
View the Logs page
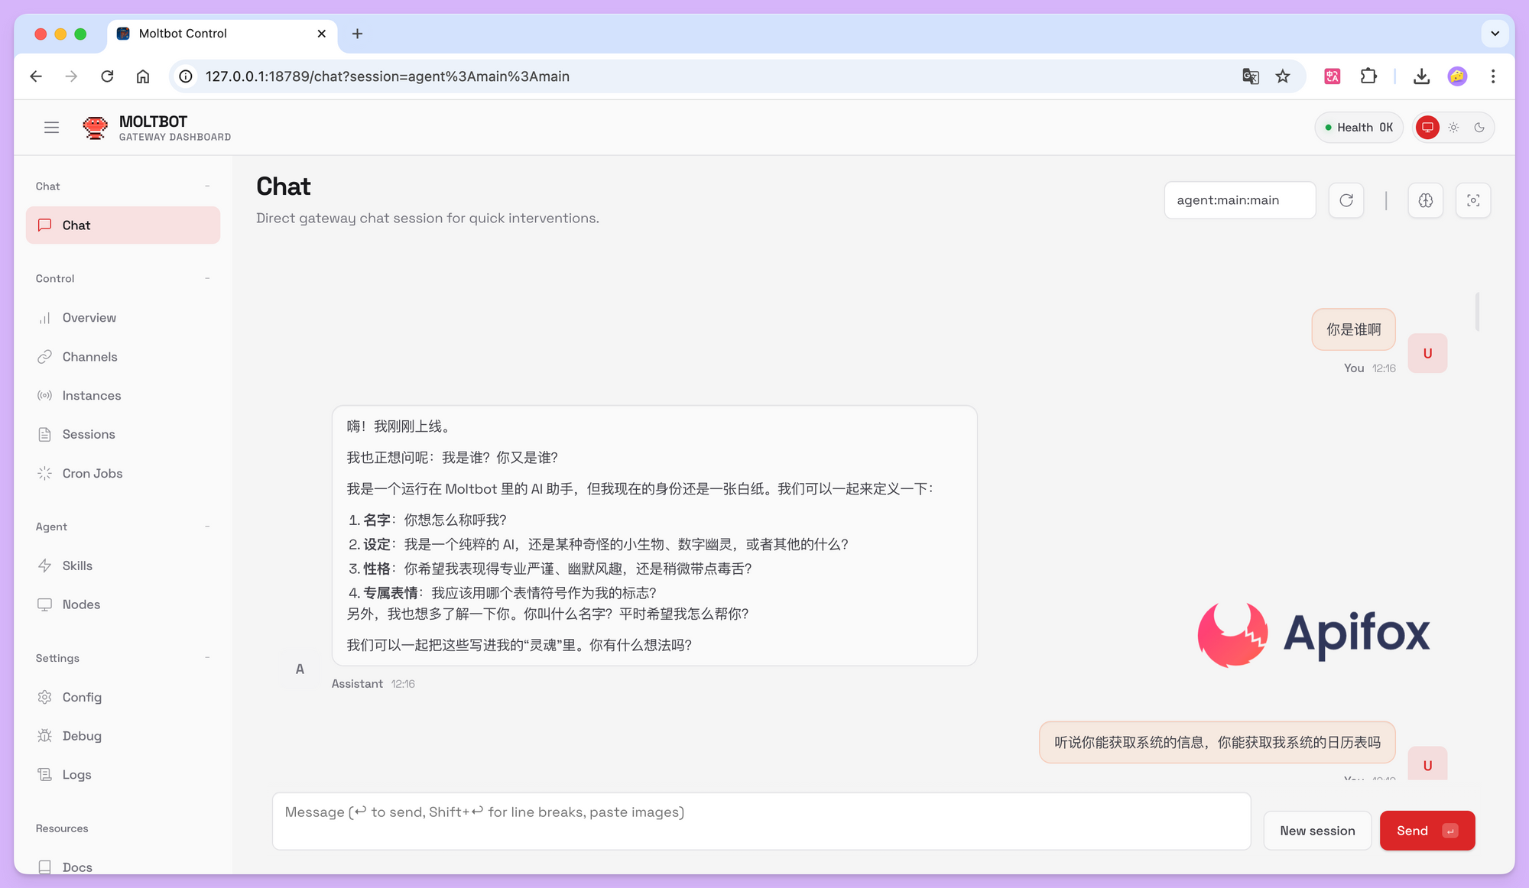76,774
